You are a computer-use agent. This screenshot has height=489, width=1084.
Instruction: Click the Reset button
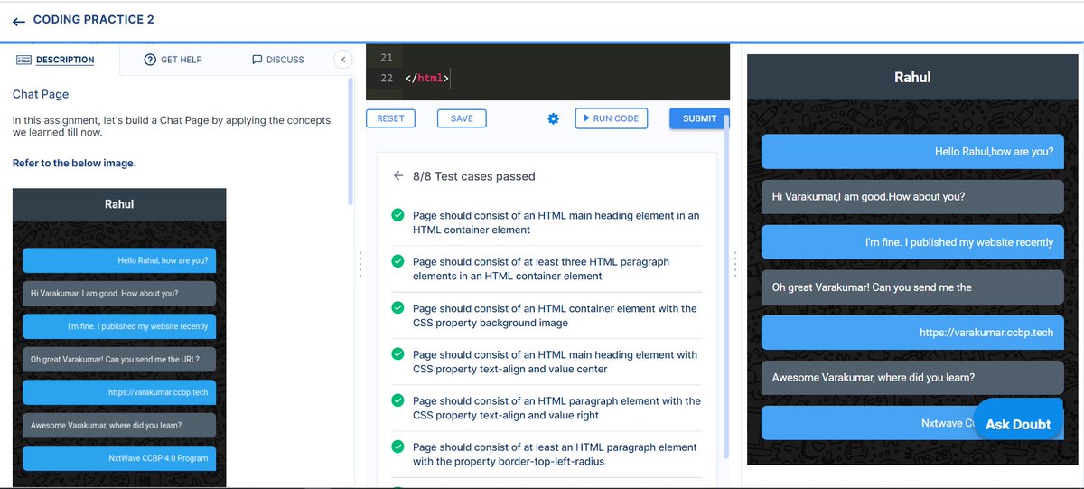pyautogui.click(x=390, y=118)
